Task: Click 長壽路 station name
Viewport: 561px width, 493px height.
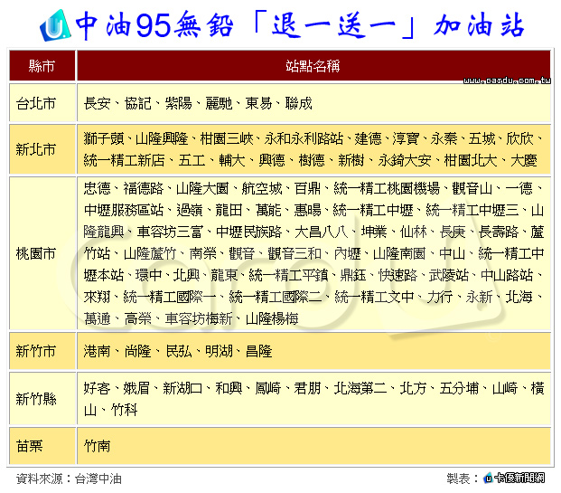Action: point(499,232)
